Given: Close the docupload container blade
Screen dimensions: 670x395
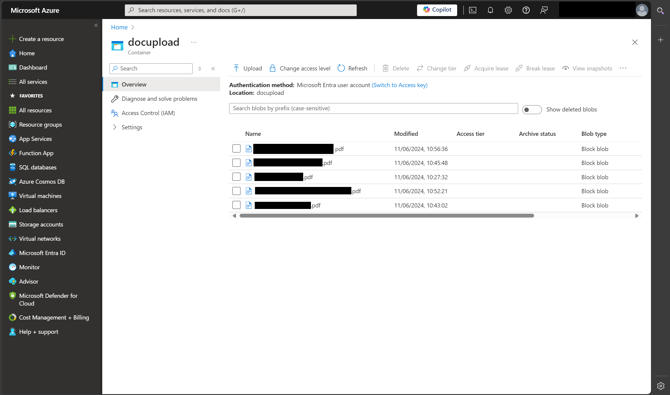Looking at the screenshot, I should (635, 42).
